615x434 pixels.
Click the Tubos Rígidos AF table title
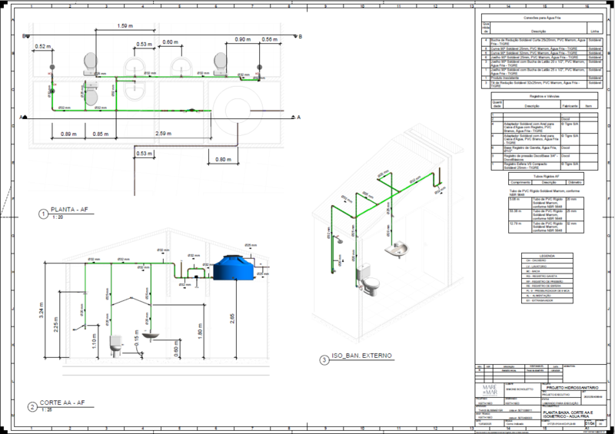tap(546, 177)
